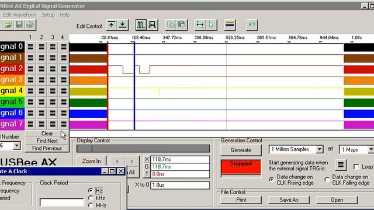Click the Generate button
The width and height of the screenshot is (374, 210).
point(241,150)
